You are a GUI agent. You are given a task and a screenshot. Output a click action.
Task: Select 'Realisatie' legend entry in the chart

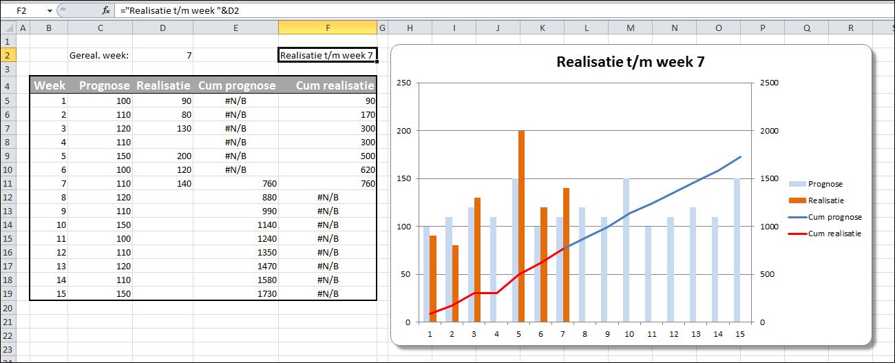pyautogui.click(x=817, y=200)
